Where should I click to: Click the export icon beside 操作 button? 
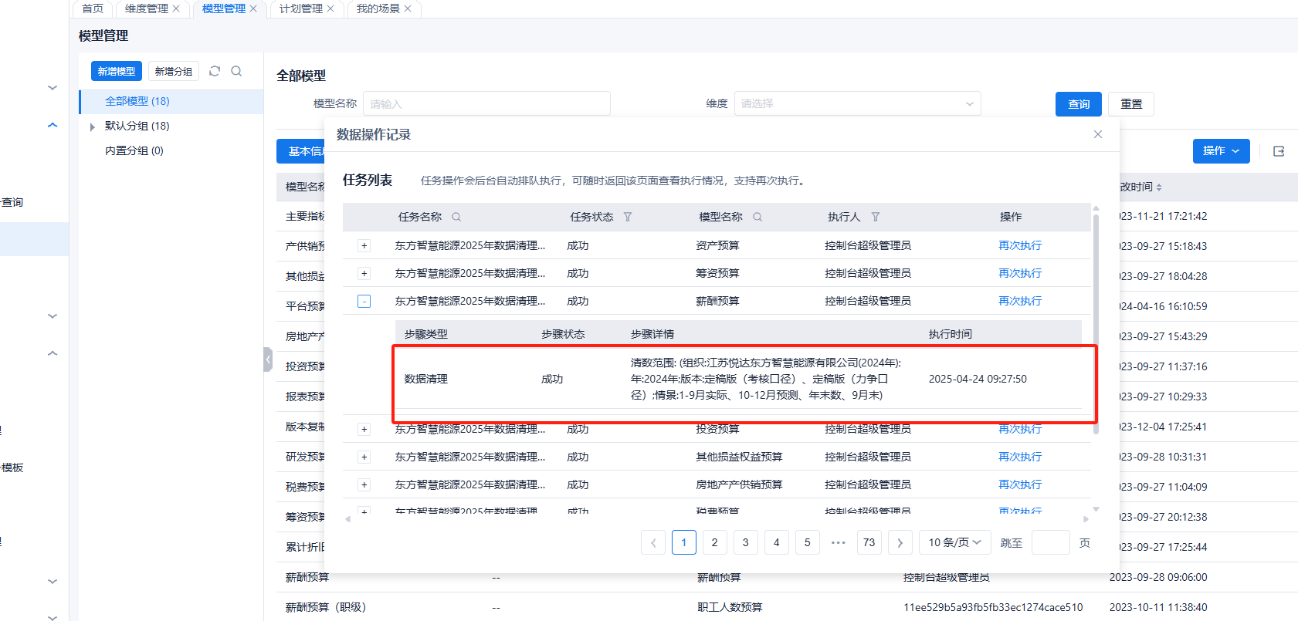[1279, 151]
